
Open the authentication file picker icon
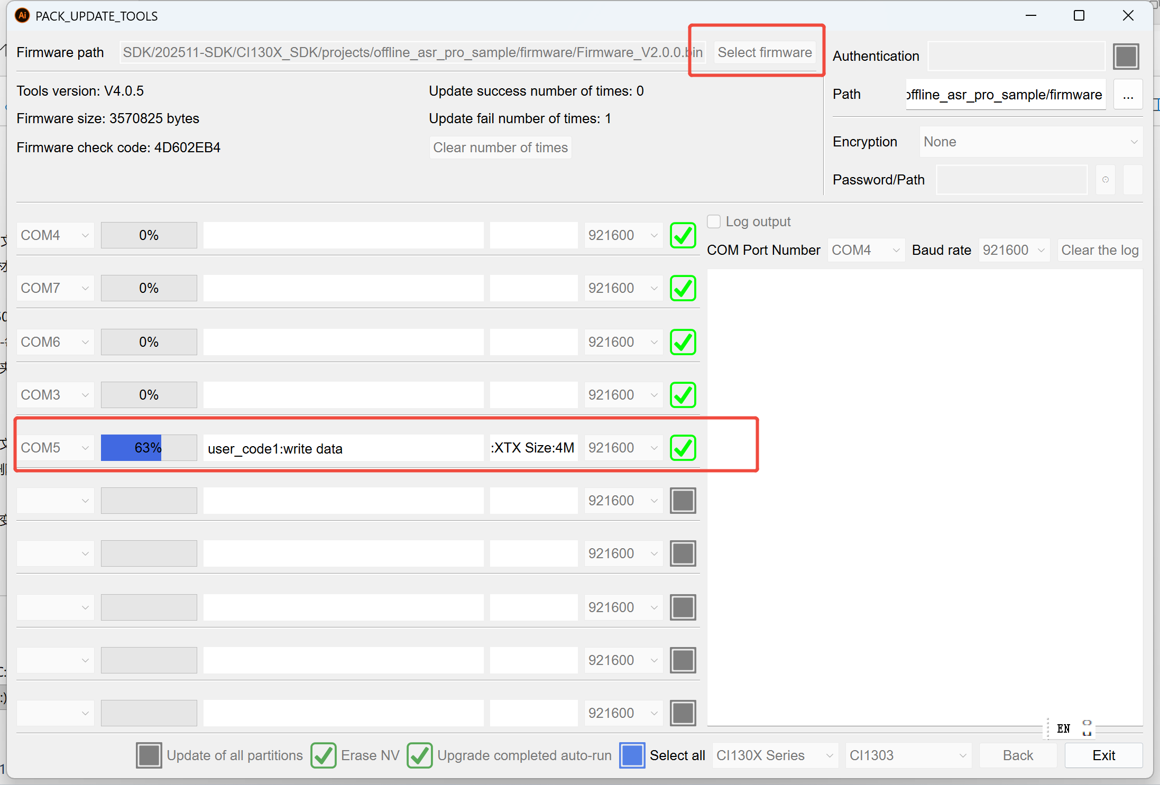tap(1127, 56)
